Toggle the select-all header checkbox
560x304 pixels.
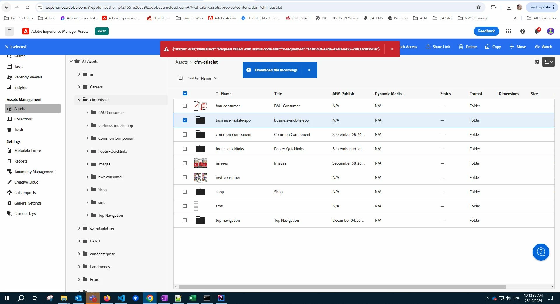[185, 94]
